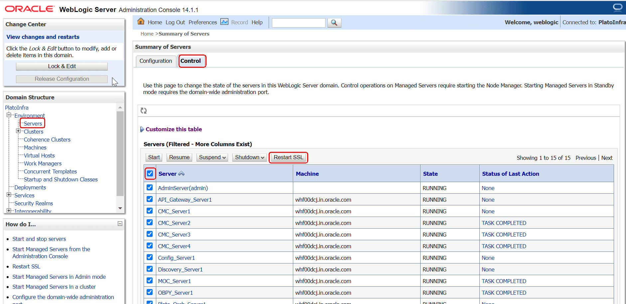Viewport: 626px width, 304px height.
Task: Expand the Clusters tree node
Action: pos(18,131)
